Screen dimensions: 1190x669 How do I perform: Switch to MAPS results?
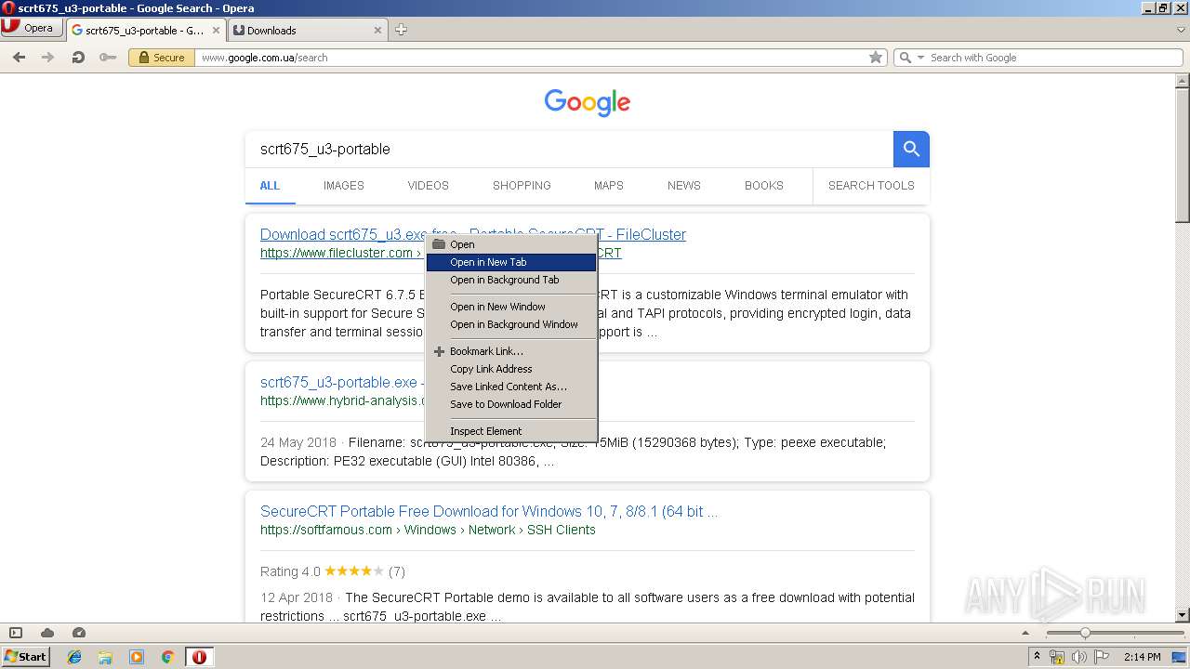pyautogui.click(x=609, y=185)
